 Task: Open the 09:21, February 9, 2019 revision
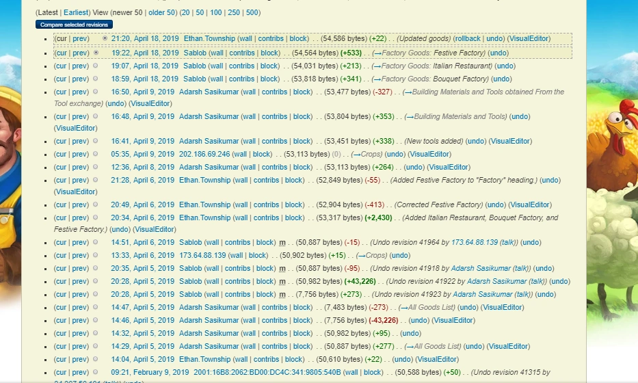coord(150,372)
